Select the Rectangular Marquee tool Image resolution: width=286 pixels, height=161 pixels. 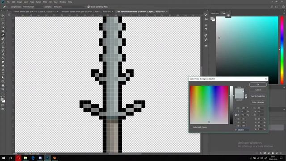3,20
